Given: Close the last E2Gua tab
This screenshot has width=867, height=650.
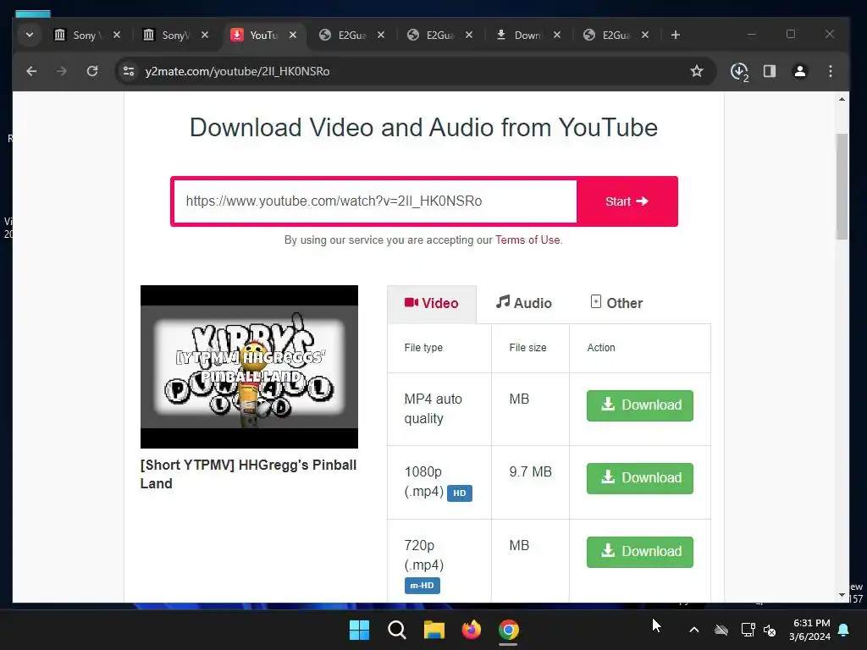Looking at the screenshot, I should pos(644,35).
